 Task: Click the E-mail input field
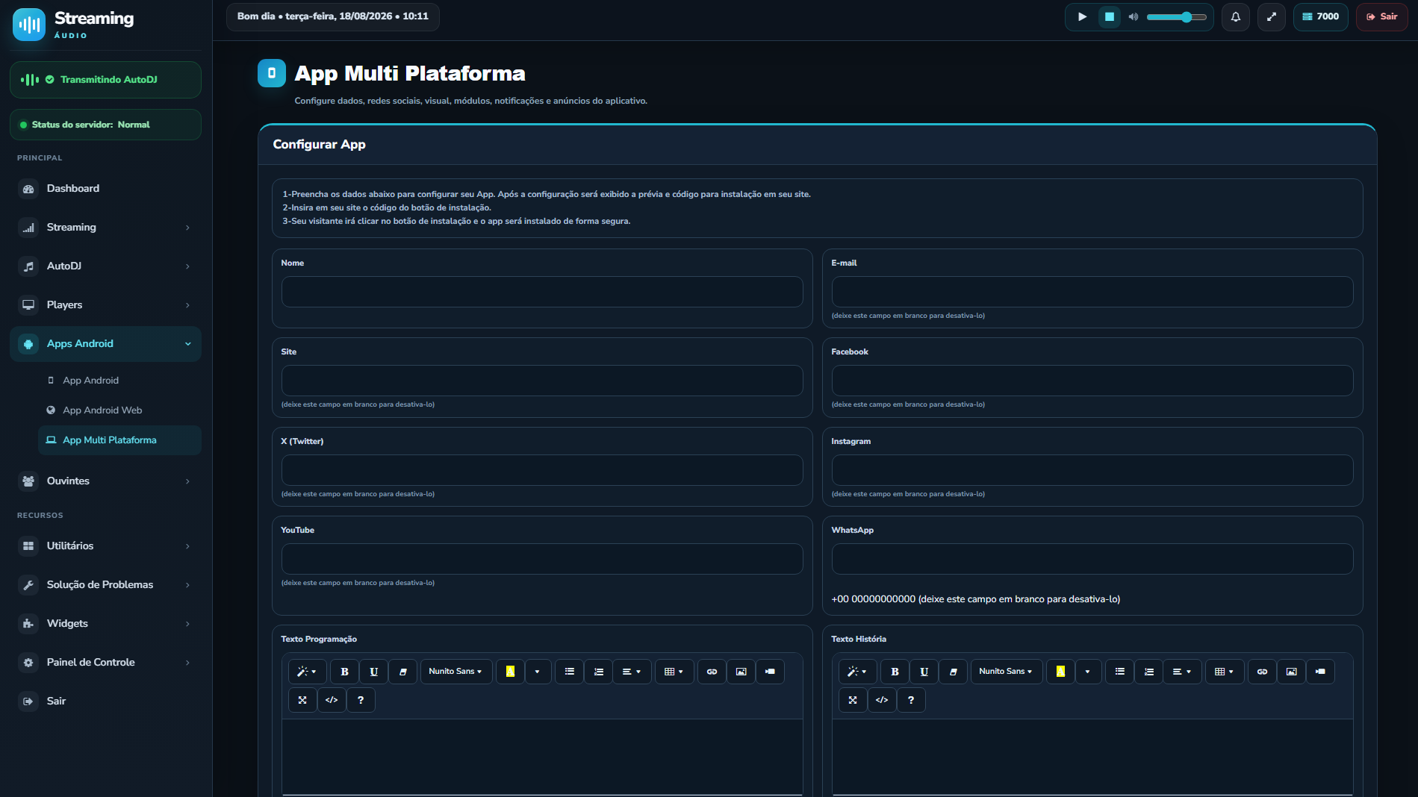click(x=1092, y=292)
